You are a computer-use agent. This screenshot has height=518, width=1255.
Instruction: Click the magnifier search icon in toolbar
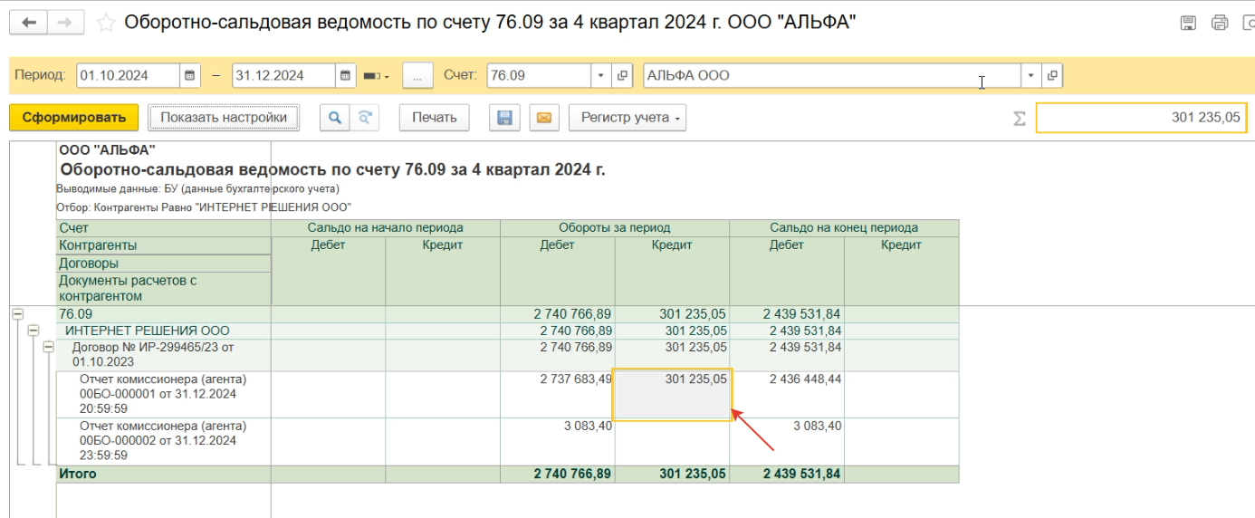click(x=334, y=118)
